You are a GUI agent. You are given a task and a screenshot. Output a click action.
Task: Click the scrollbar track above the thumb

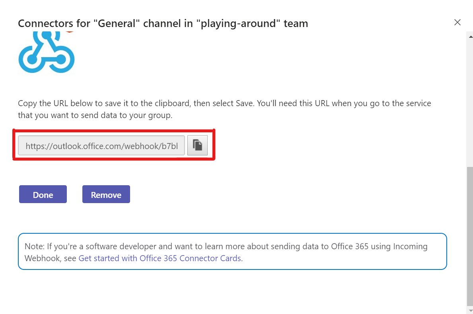tap(470, 99)
